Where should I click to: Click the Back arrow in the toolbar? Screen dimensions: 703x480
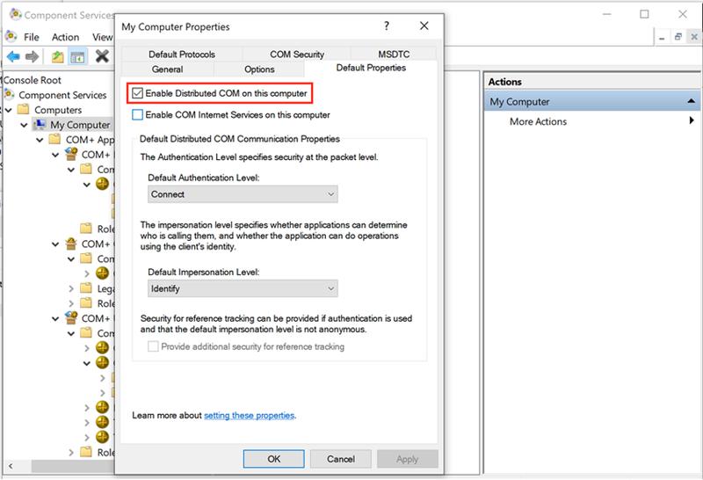pos(13,57)
